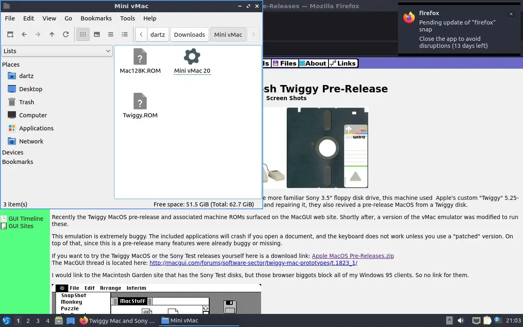Switch to thumbnail view mode

[x=97, y=35]
